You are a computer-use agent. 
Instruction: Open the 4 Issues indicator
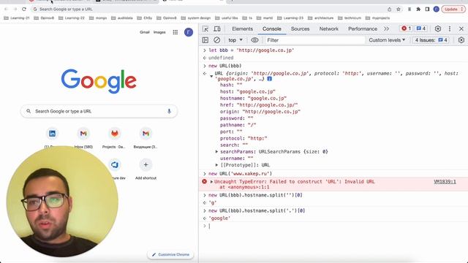coord(431,40)
